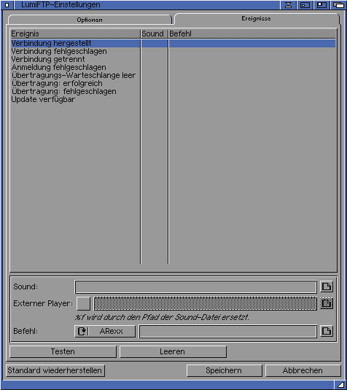Click the window resize corner gadget
Image resolution: width=347 pixels, height=390 pixels.
(x=340, y=385)
